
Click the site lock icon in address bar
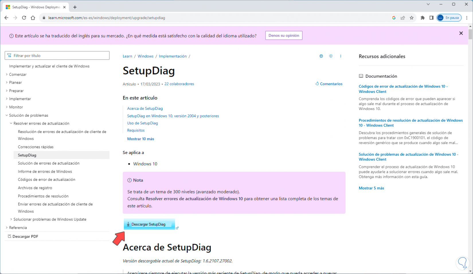tap(44, 18)
